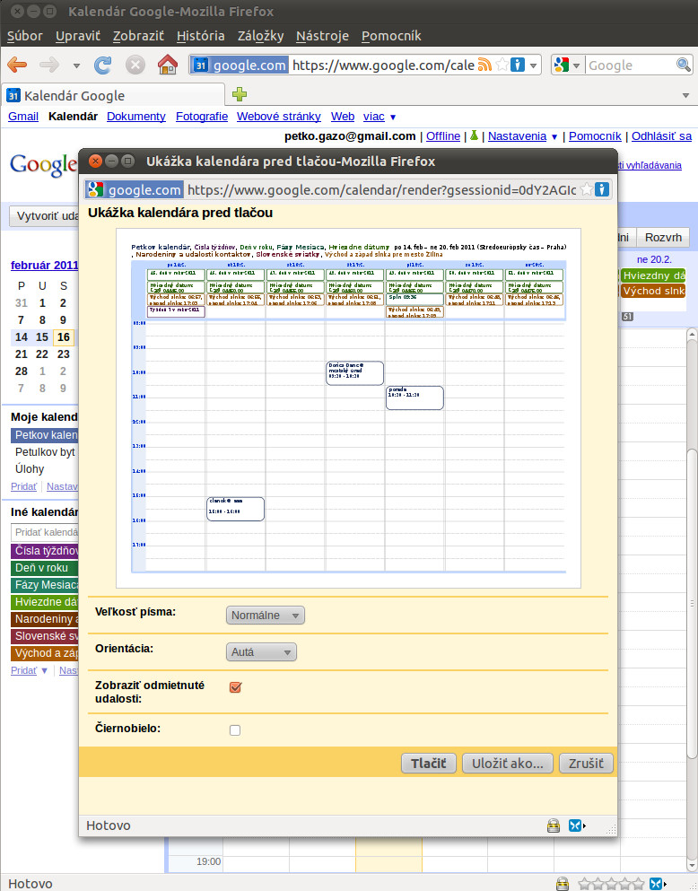Open the Pomocník menu in the menu bar
The height and width of the screenshot is (891, 698).
(391, 36)
